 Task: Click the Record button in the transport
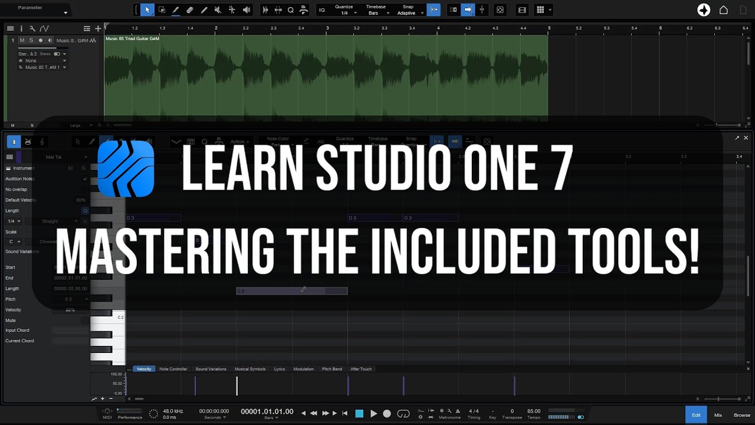387,414
